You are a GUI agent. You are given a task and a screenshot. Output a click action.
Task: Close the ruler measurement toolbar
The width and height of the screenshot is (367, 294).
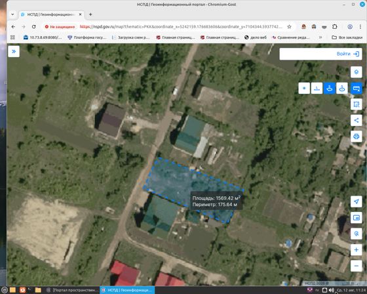(x=357, y=89)
